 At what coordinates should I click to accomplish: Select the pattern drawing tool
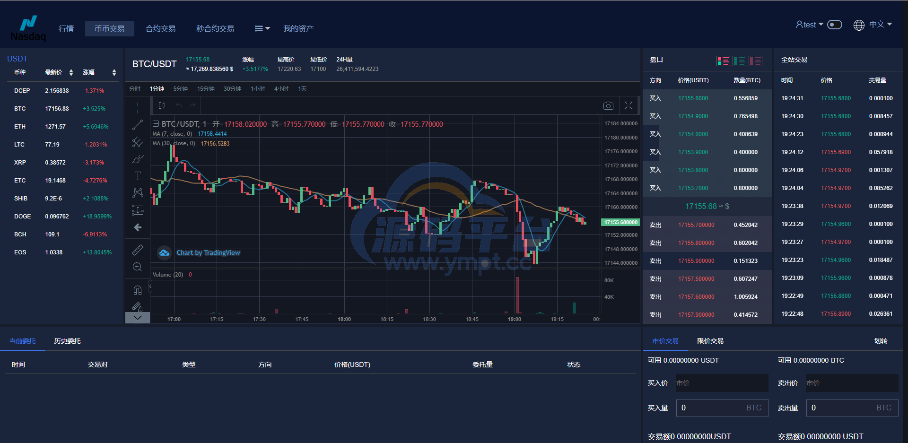coord(138,192)
